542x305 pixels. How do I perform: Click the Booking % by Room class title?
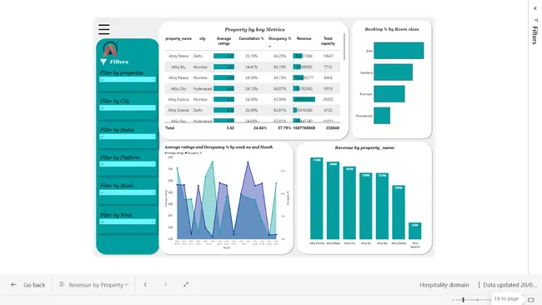[392, 29]
